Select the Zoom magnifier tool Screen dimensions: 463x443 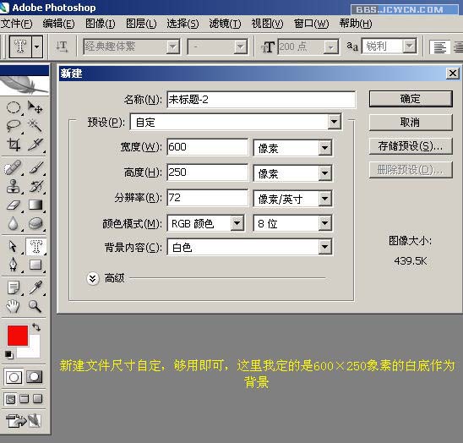tap(35, 306)
